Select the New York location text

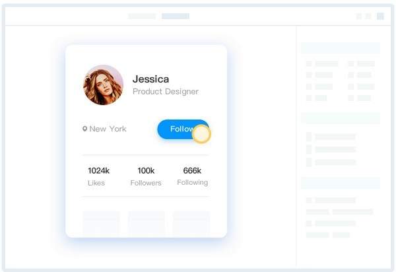click(x=108, y=129)
